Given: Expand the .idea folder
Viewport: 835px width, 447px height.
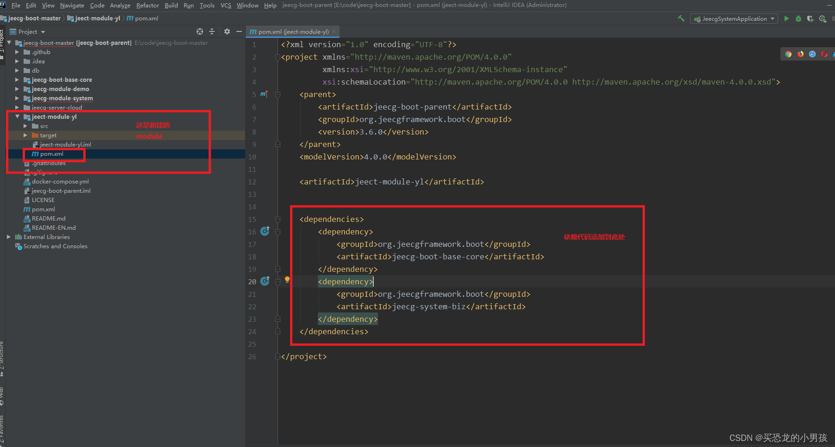Looking at the screenshot, I should 17,61.
